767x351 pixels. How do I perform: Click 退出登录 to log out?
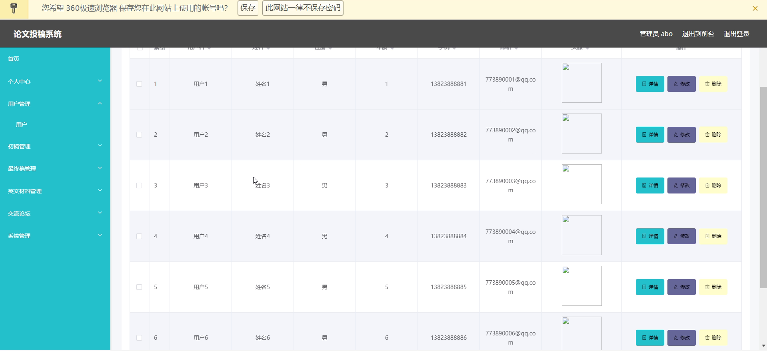tap(736, 34)
